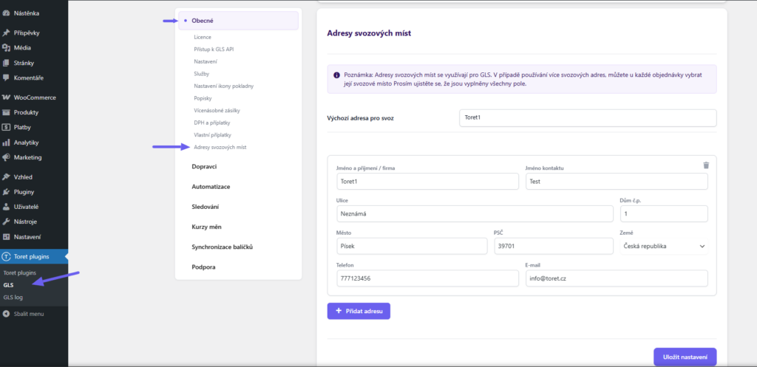This screenshot has width=757, height=367.
Task: Delete the address with the trash icon
Action: pos(705,165)
